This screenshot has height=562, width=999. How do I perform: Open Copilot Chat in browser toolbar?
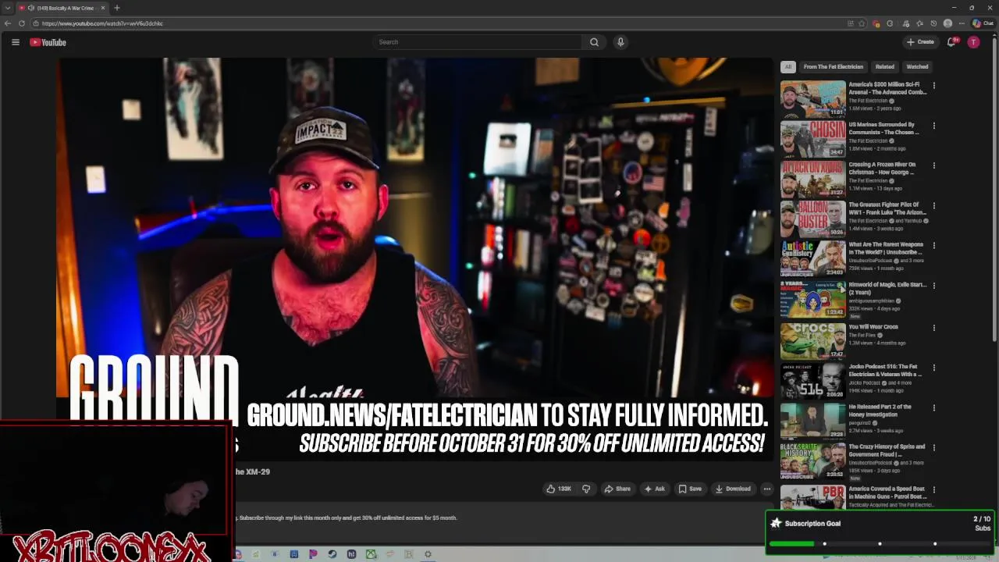(x=983, y=23)
